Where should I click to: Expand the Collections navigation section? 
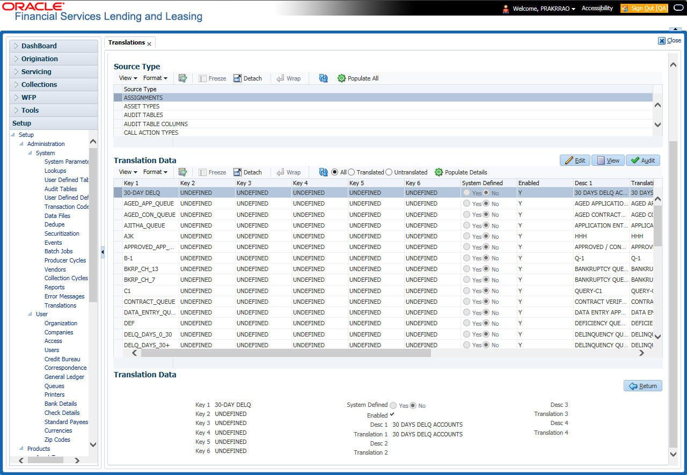[x=39, y=85]
